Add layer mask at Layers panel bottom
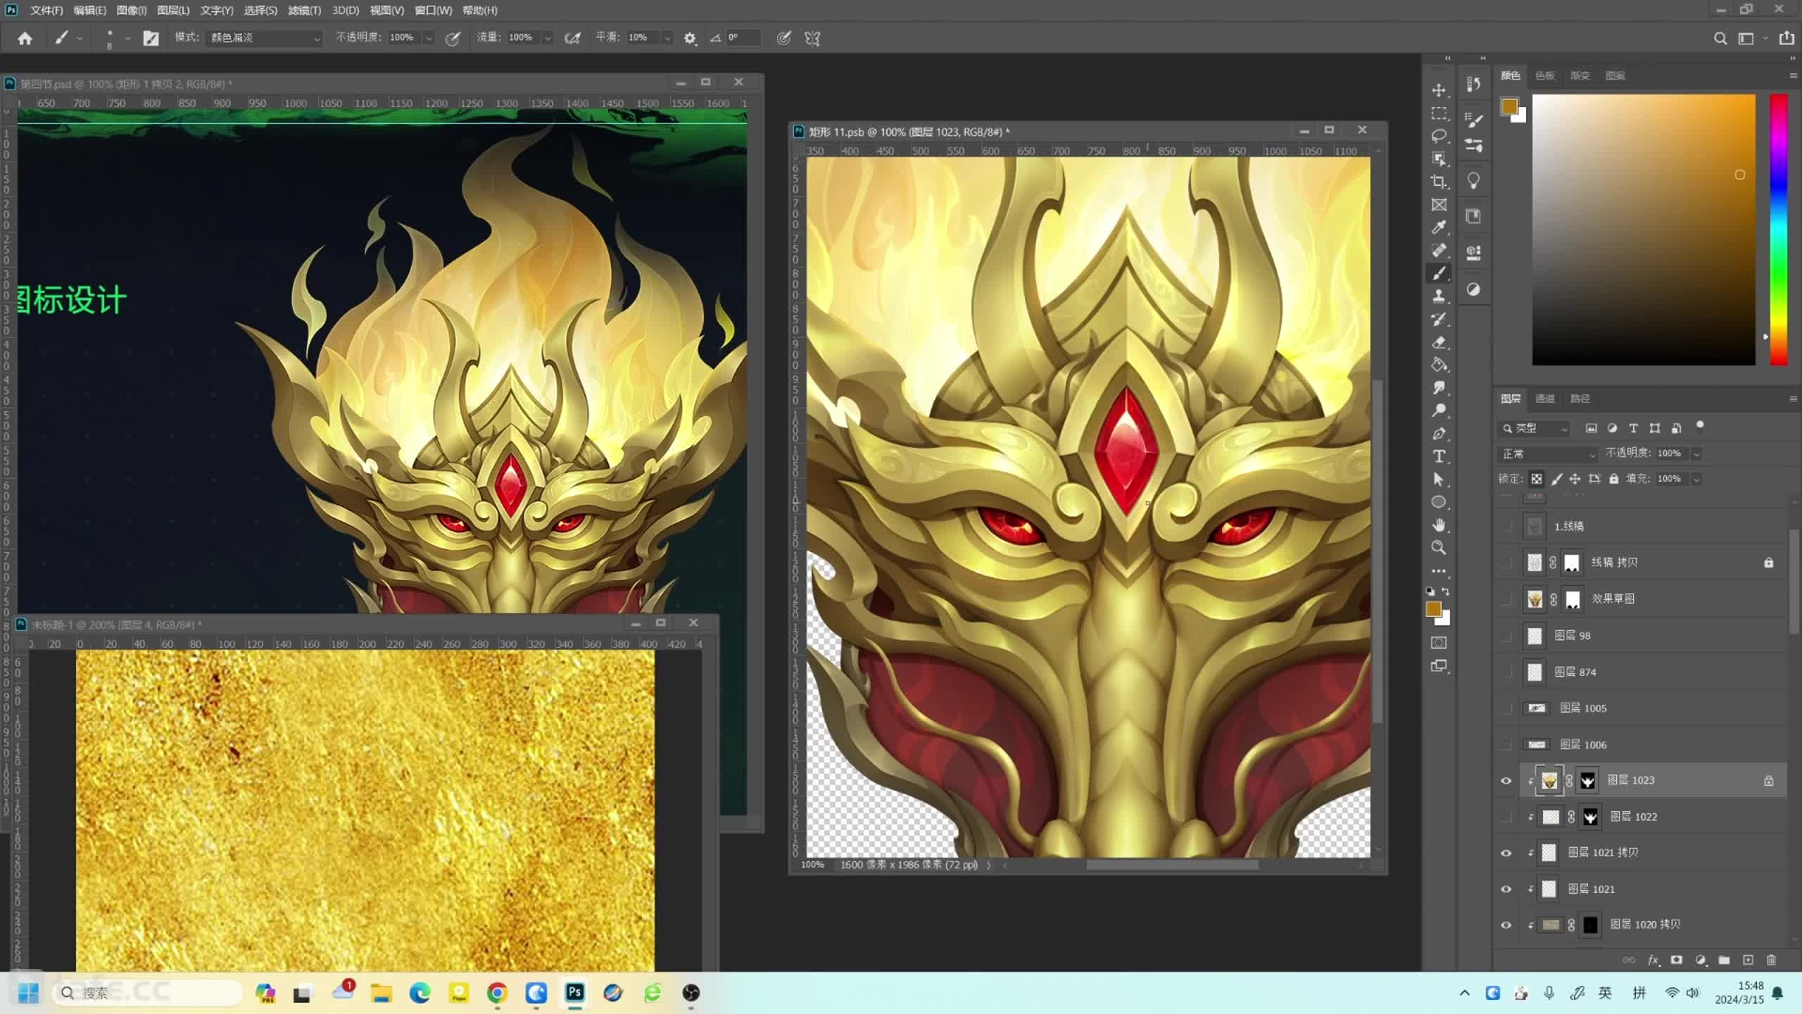Image resolution: width=1802 pixels, height=1014 pixels. (1677, 960)
